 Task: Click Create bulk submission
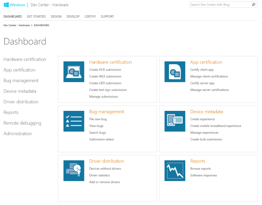206,139
